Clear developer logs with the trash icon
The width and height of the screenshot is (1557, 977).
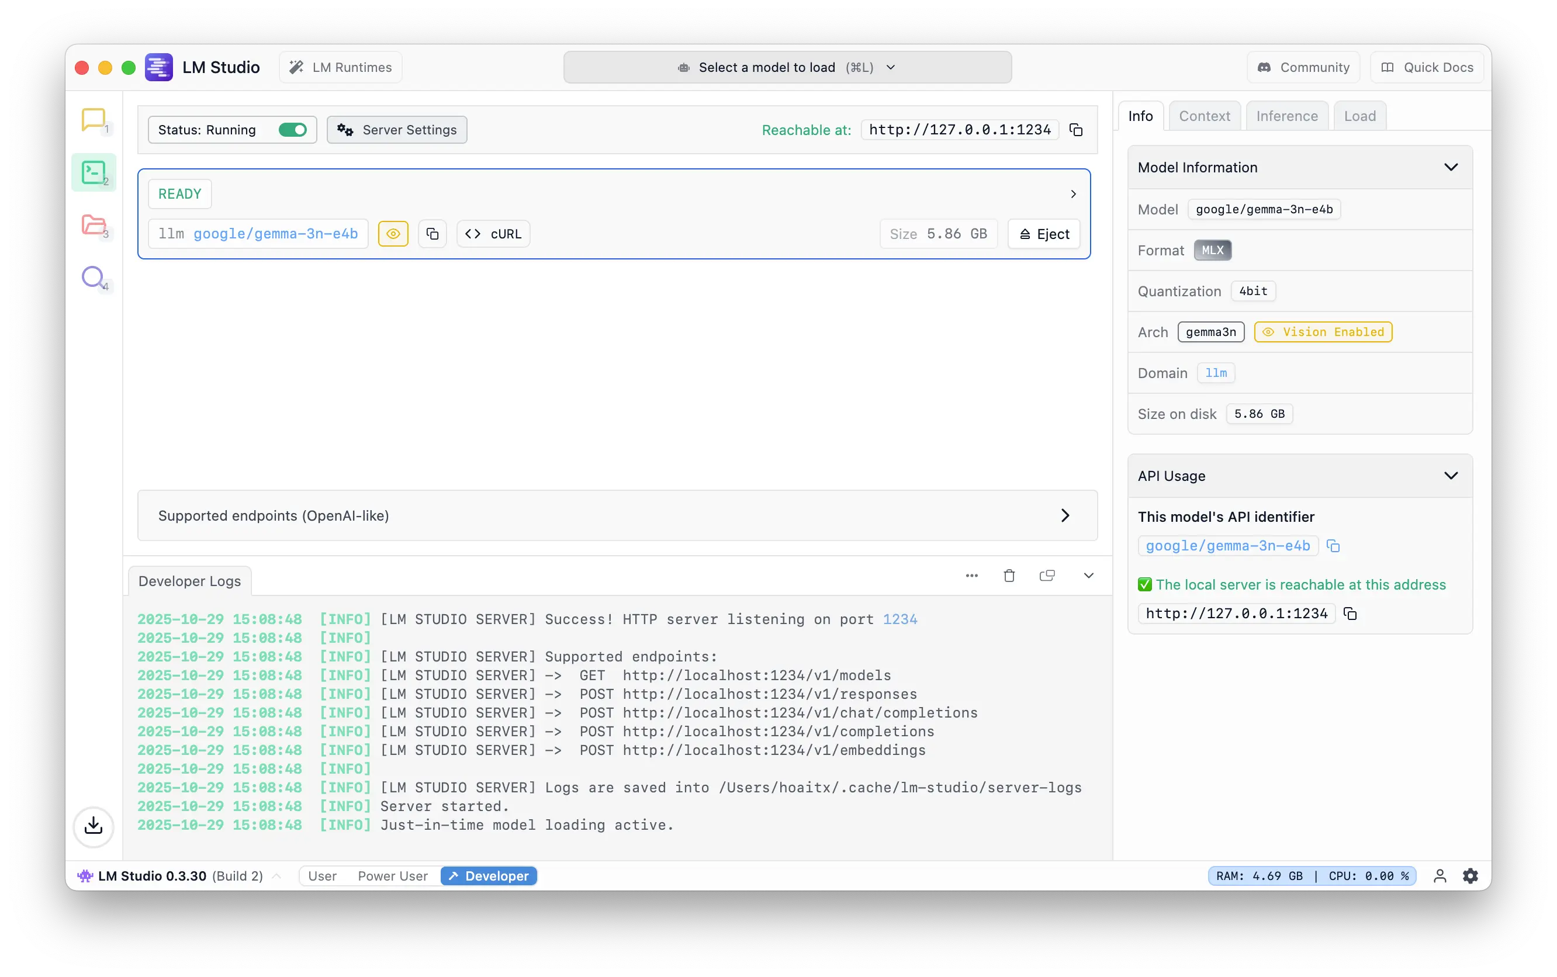tap(1009, 576)
